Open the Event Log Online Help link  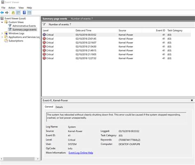coord(81,153)
